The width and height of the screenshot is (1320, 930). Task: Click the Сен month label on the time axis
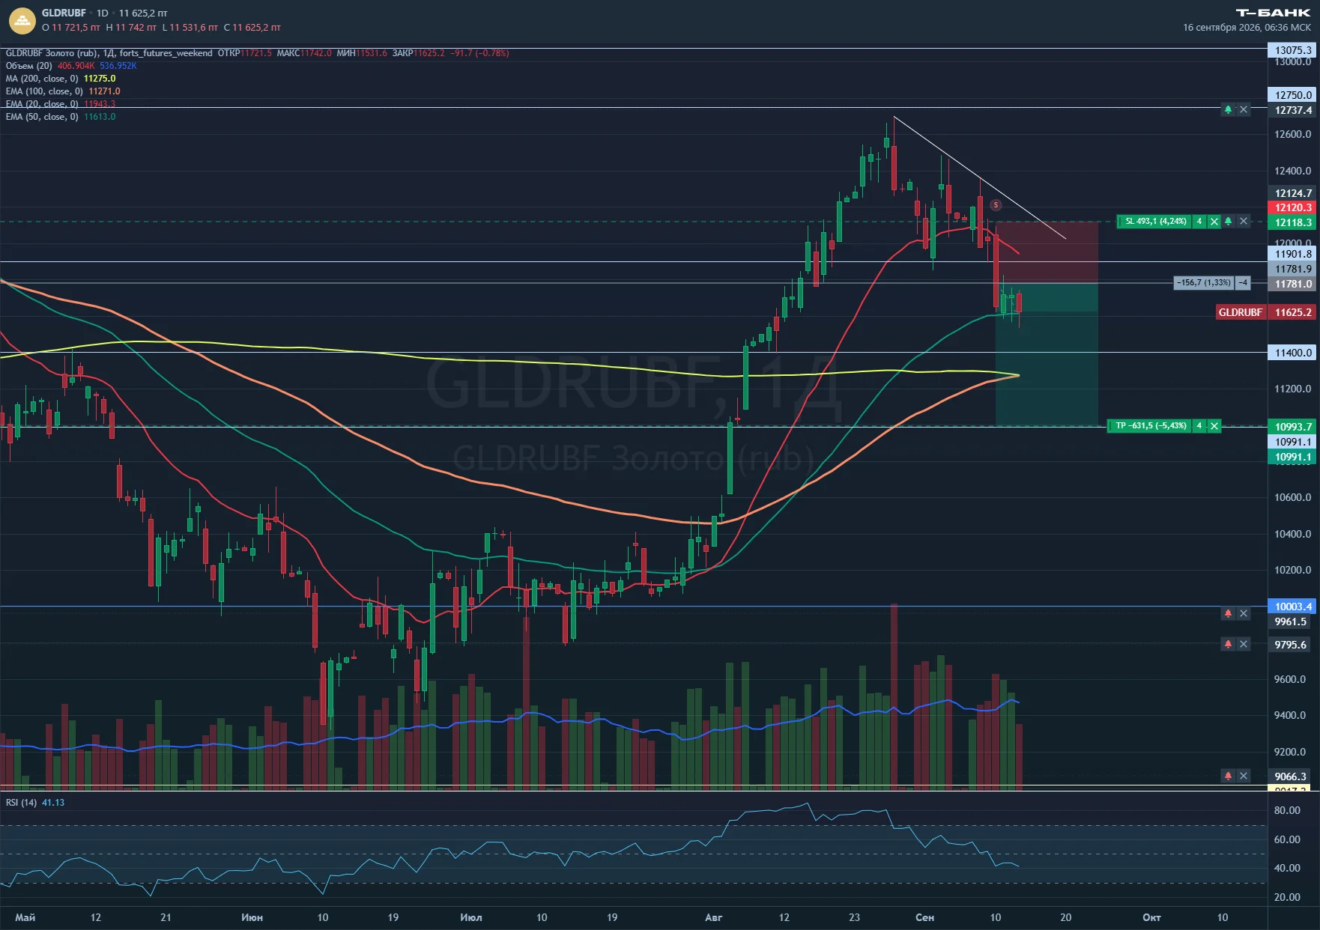tap(925, 917)
